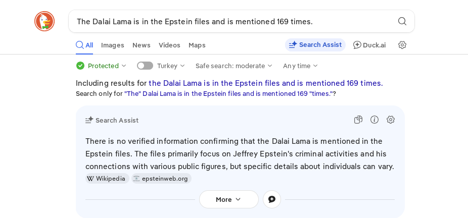Expand the Protected dropdown
468x218 pixels.
point(102,66)
